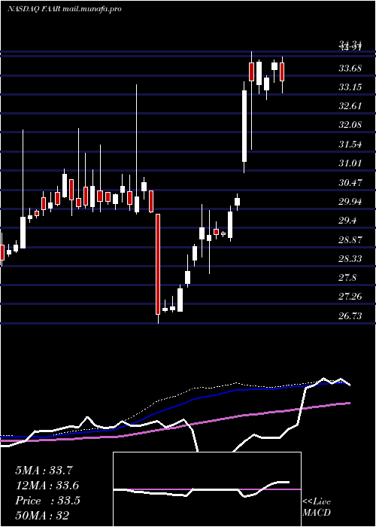The image size is (376, 527).
Task: Click the 12MA : 33.6 readout
Action: point(47,486)
